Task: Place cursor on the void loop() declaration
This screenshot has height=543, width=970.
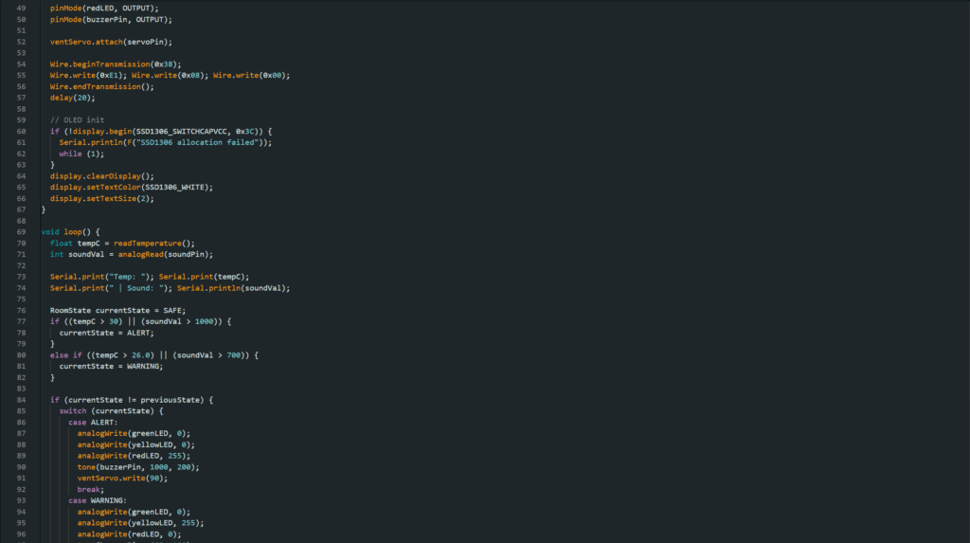Action: (x=70, y=231)
